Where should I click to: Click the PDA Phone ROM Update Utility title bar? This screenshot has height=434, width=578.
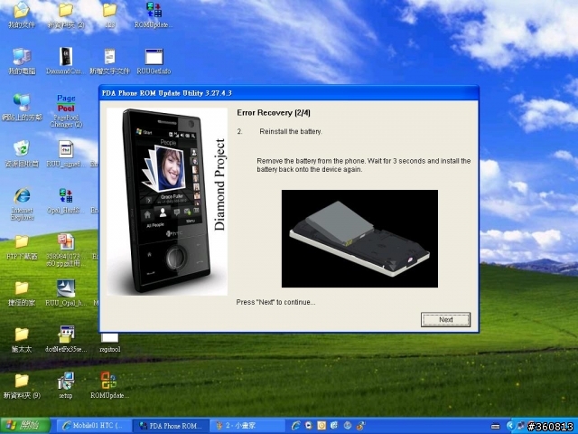(x=289, y=92)
